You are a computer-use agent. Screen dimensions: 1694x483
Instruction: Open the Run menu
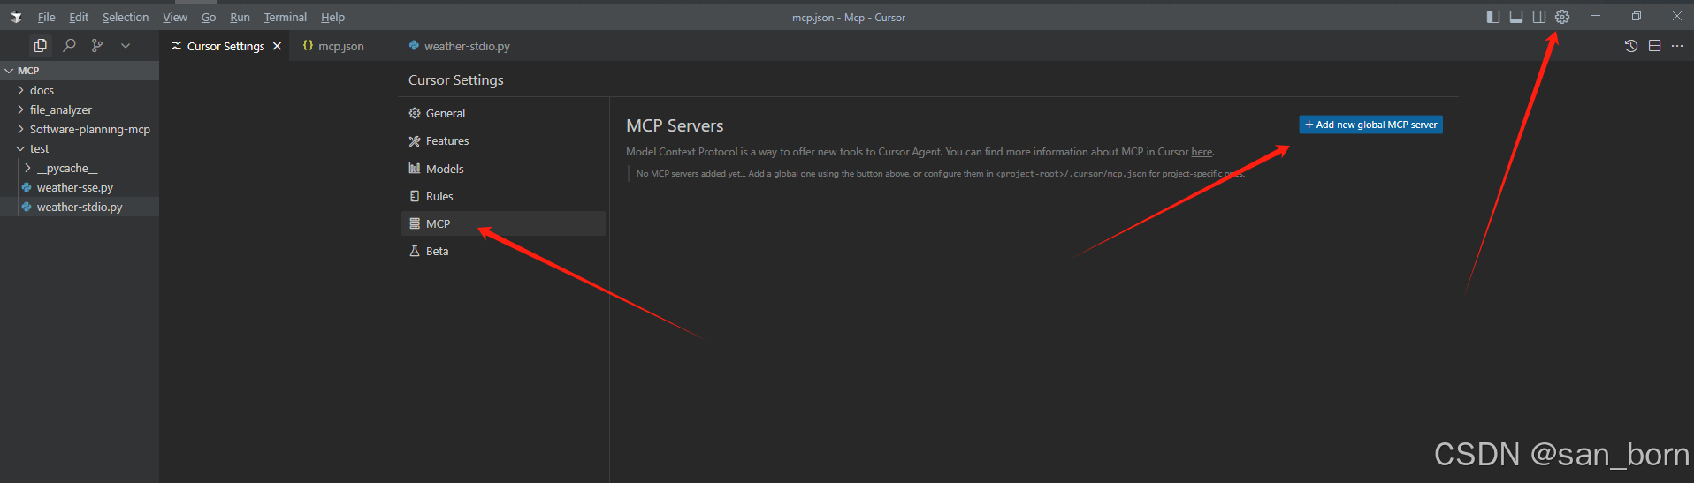(240, 17)
